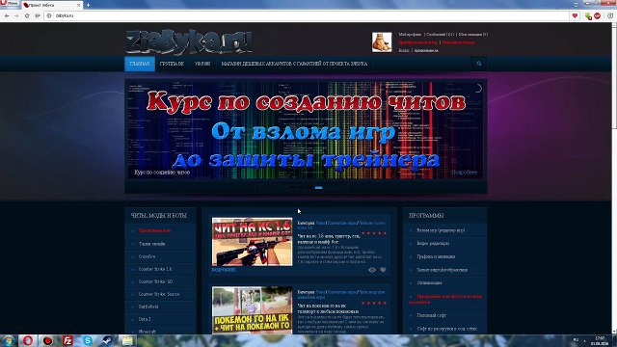Screen dimensions: 617x347
Task: Open the Minecraft category
Action: pyautogui.click(x=148, y=332)
